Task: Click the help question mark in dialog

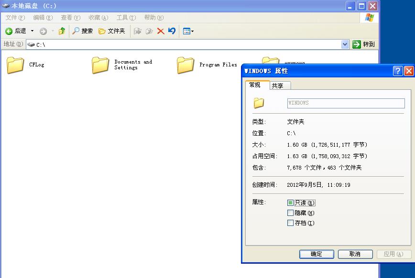Action: 397,71
